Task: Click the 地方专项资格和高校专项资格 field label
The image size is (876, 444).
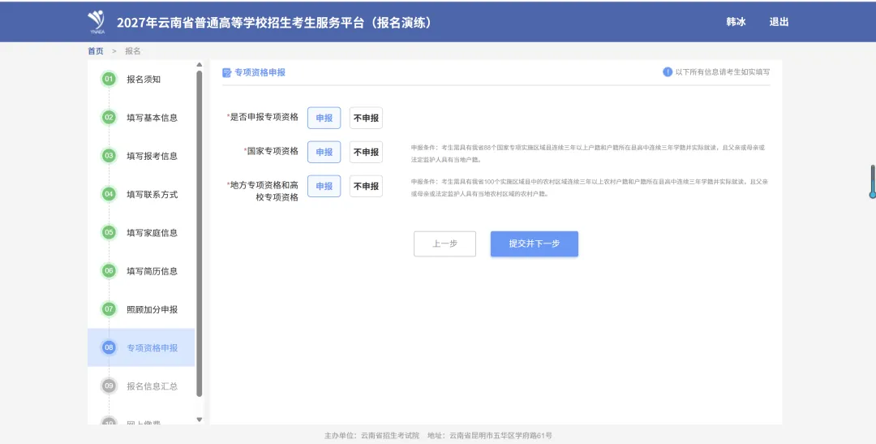Action: coord(264,192)
